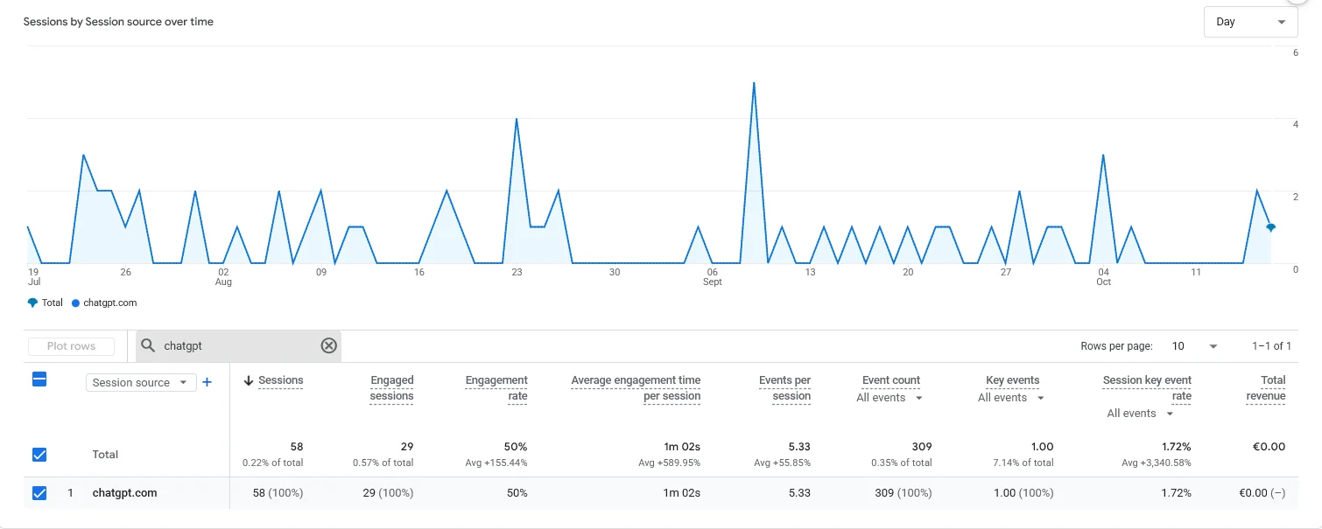Sort by Total revenue column
Screen dimensions: 1322x529
click(1266, 388)
